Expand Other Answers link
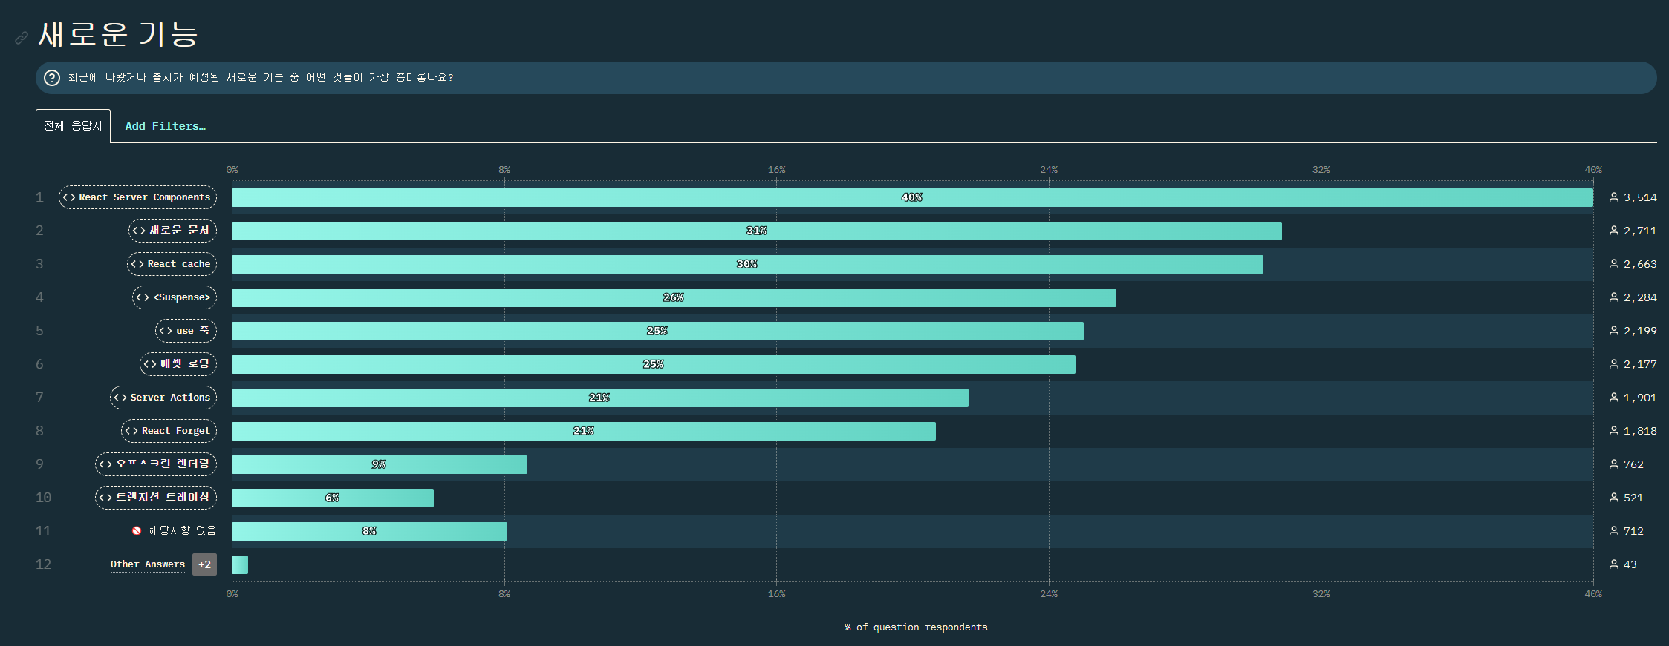 click(148, 564)
